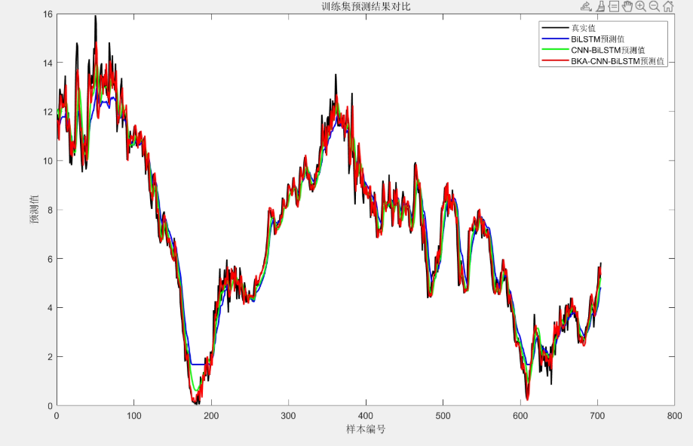The height and width of the screenshot is (446, 693).
Task: Enable the data tips tool
Action: 614,6
